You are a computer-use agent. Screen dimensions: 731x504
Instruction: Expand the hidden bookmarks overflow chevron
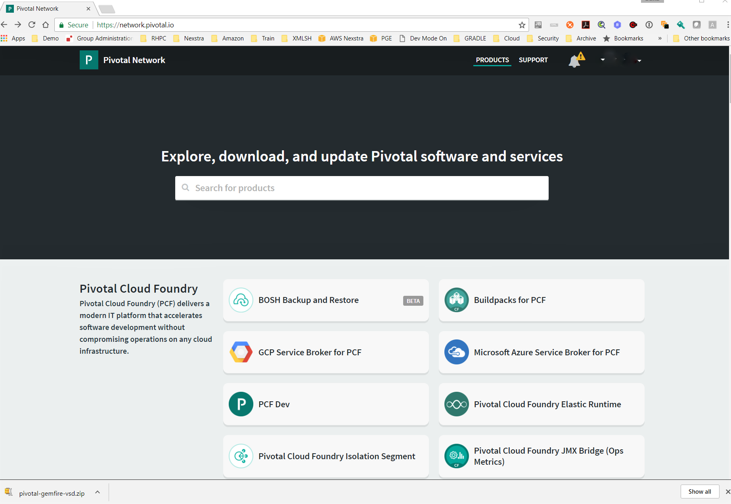point(660,38)
